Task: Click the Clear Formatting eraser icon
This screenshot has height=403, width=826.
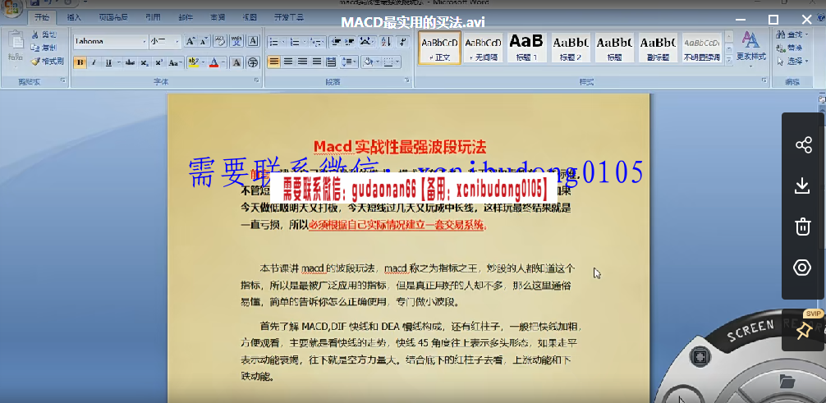Action: [220, 41]
